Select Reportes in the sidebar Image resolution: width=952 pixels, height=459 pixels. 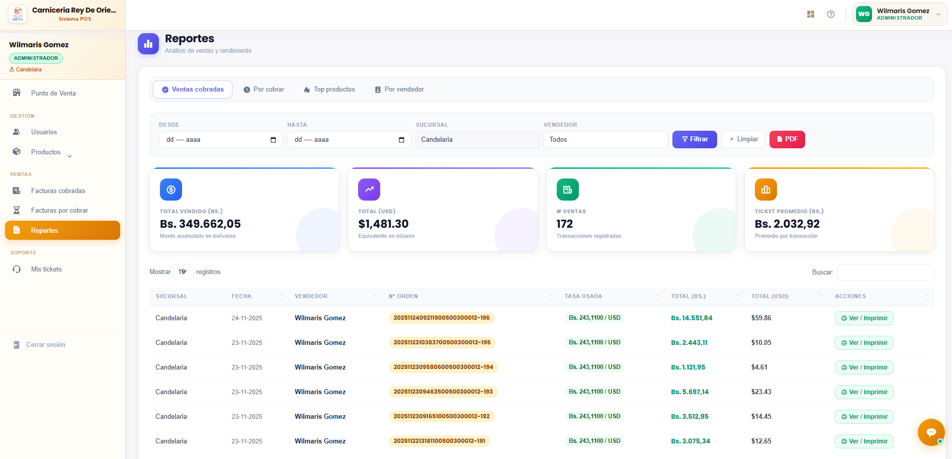click(62, 230)
